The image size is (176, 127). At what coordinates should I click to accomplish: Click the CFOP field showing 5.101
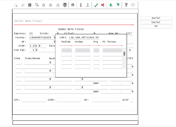[x=33, y=46]
